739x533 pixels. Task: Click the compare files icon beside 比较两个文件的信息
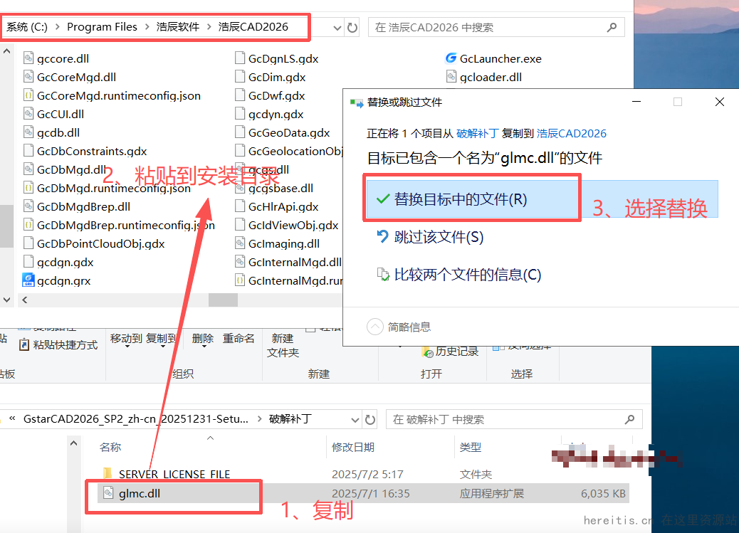[x=383, y=274]
